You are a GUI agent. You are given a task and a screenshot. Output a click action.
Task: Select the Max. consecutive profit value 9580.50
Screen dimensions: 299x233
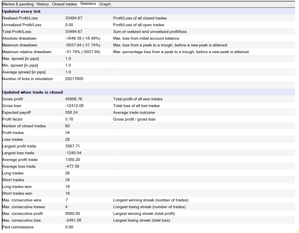point(72,214)
